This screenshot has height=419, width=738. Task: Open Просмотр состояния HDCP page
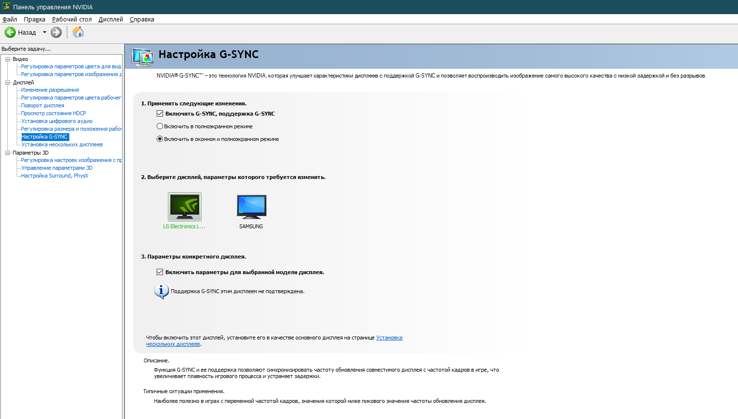click(54, 113)
